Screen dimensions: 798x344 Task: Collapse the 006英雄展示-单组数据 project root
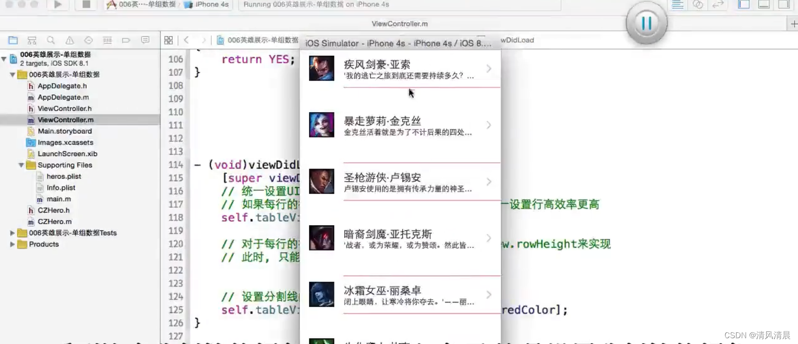[x=4, y=59]
